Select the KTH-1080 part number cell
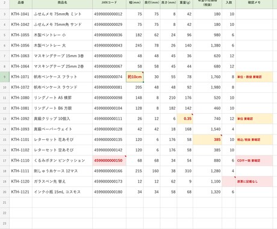Viewport: 277px width, 229px height. 20,98
